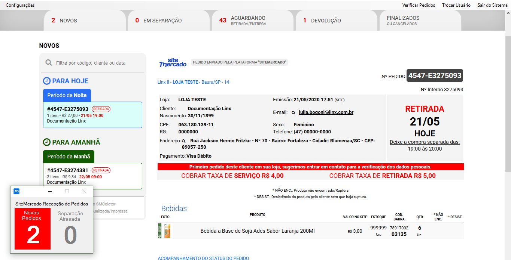The image size is (511, 260).
Task: Click Acompanhamento do Status do Pedido link
Action: [x=203, y=258]
